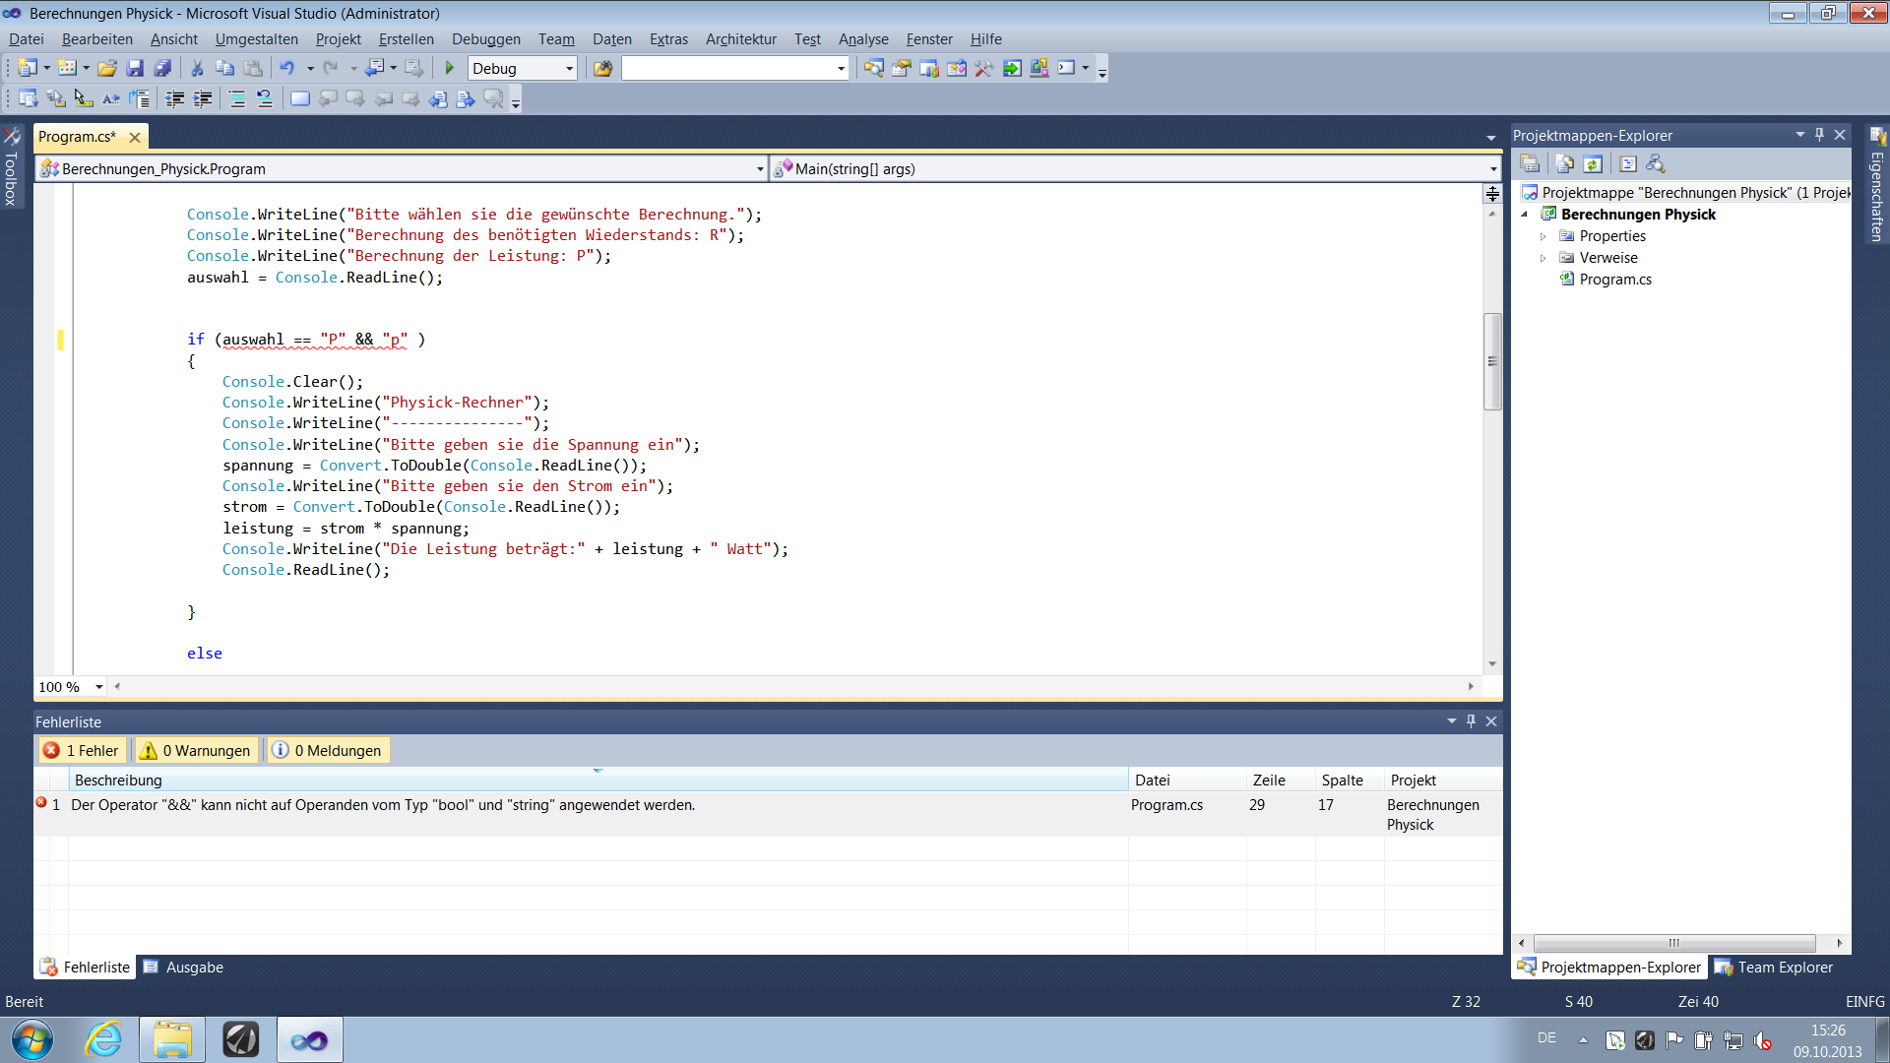Click the Save All icon
1890x1063 pixels.
162,68
